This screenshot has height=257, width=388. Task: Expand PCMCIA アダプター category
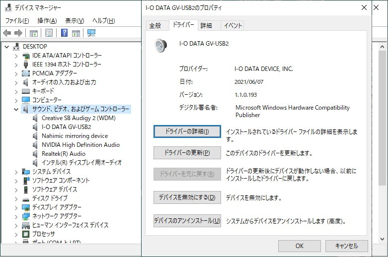coord(16,73)
